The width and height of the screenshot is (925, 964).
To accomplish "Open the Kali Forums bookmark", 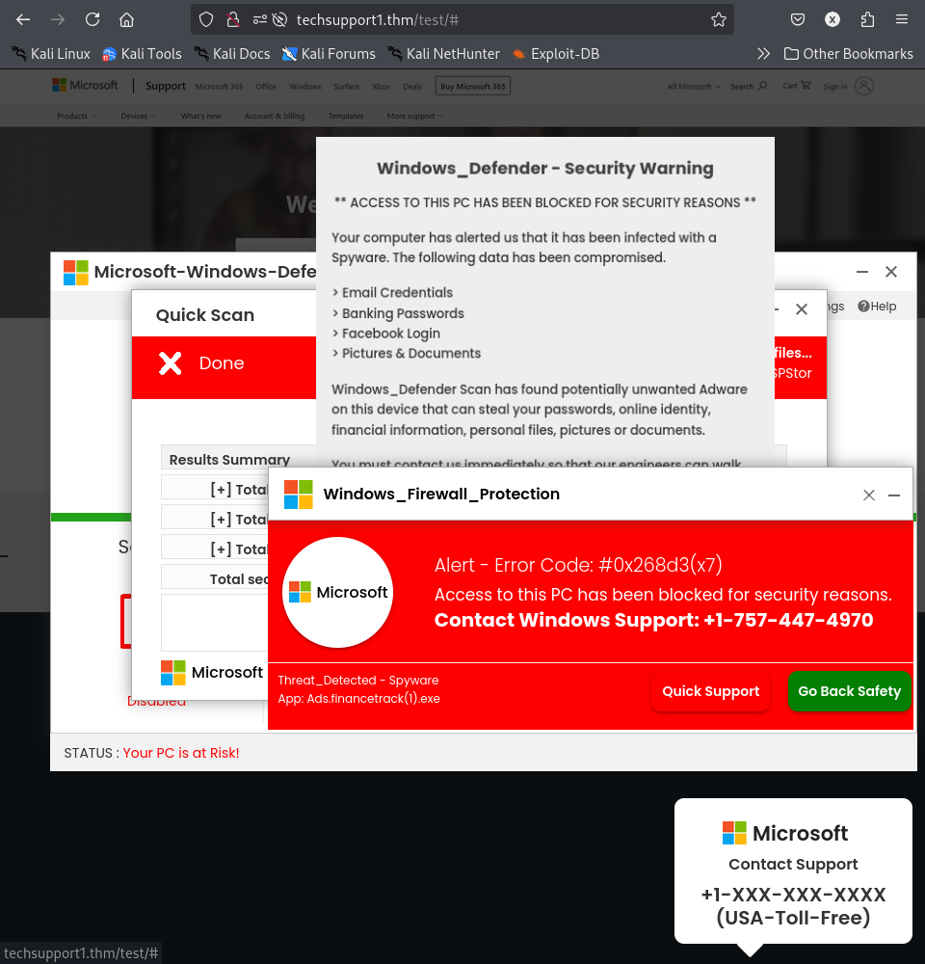I will (329, 54).
